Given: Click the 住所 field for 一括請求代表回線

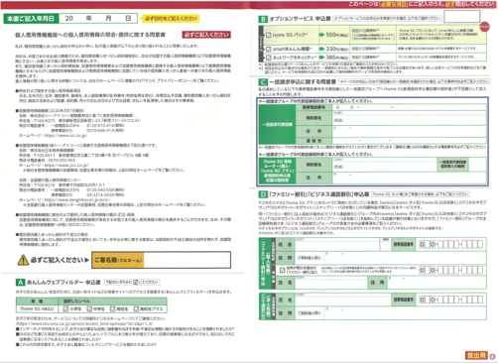Looking at the screenshot, I should (410, 131).
